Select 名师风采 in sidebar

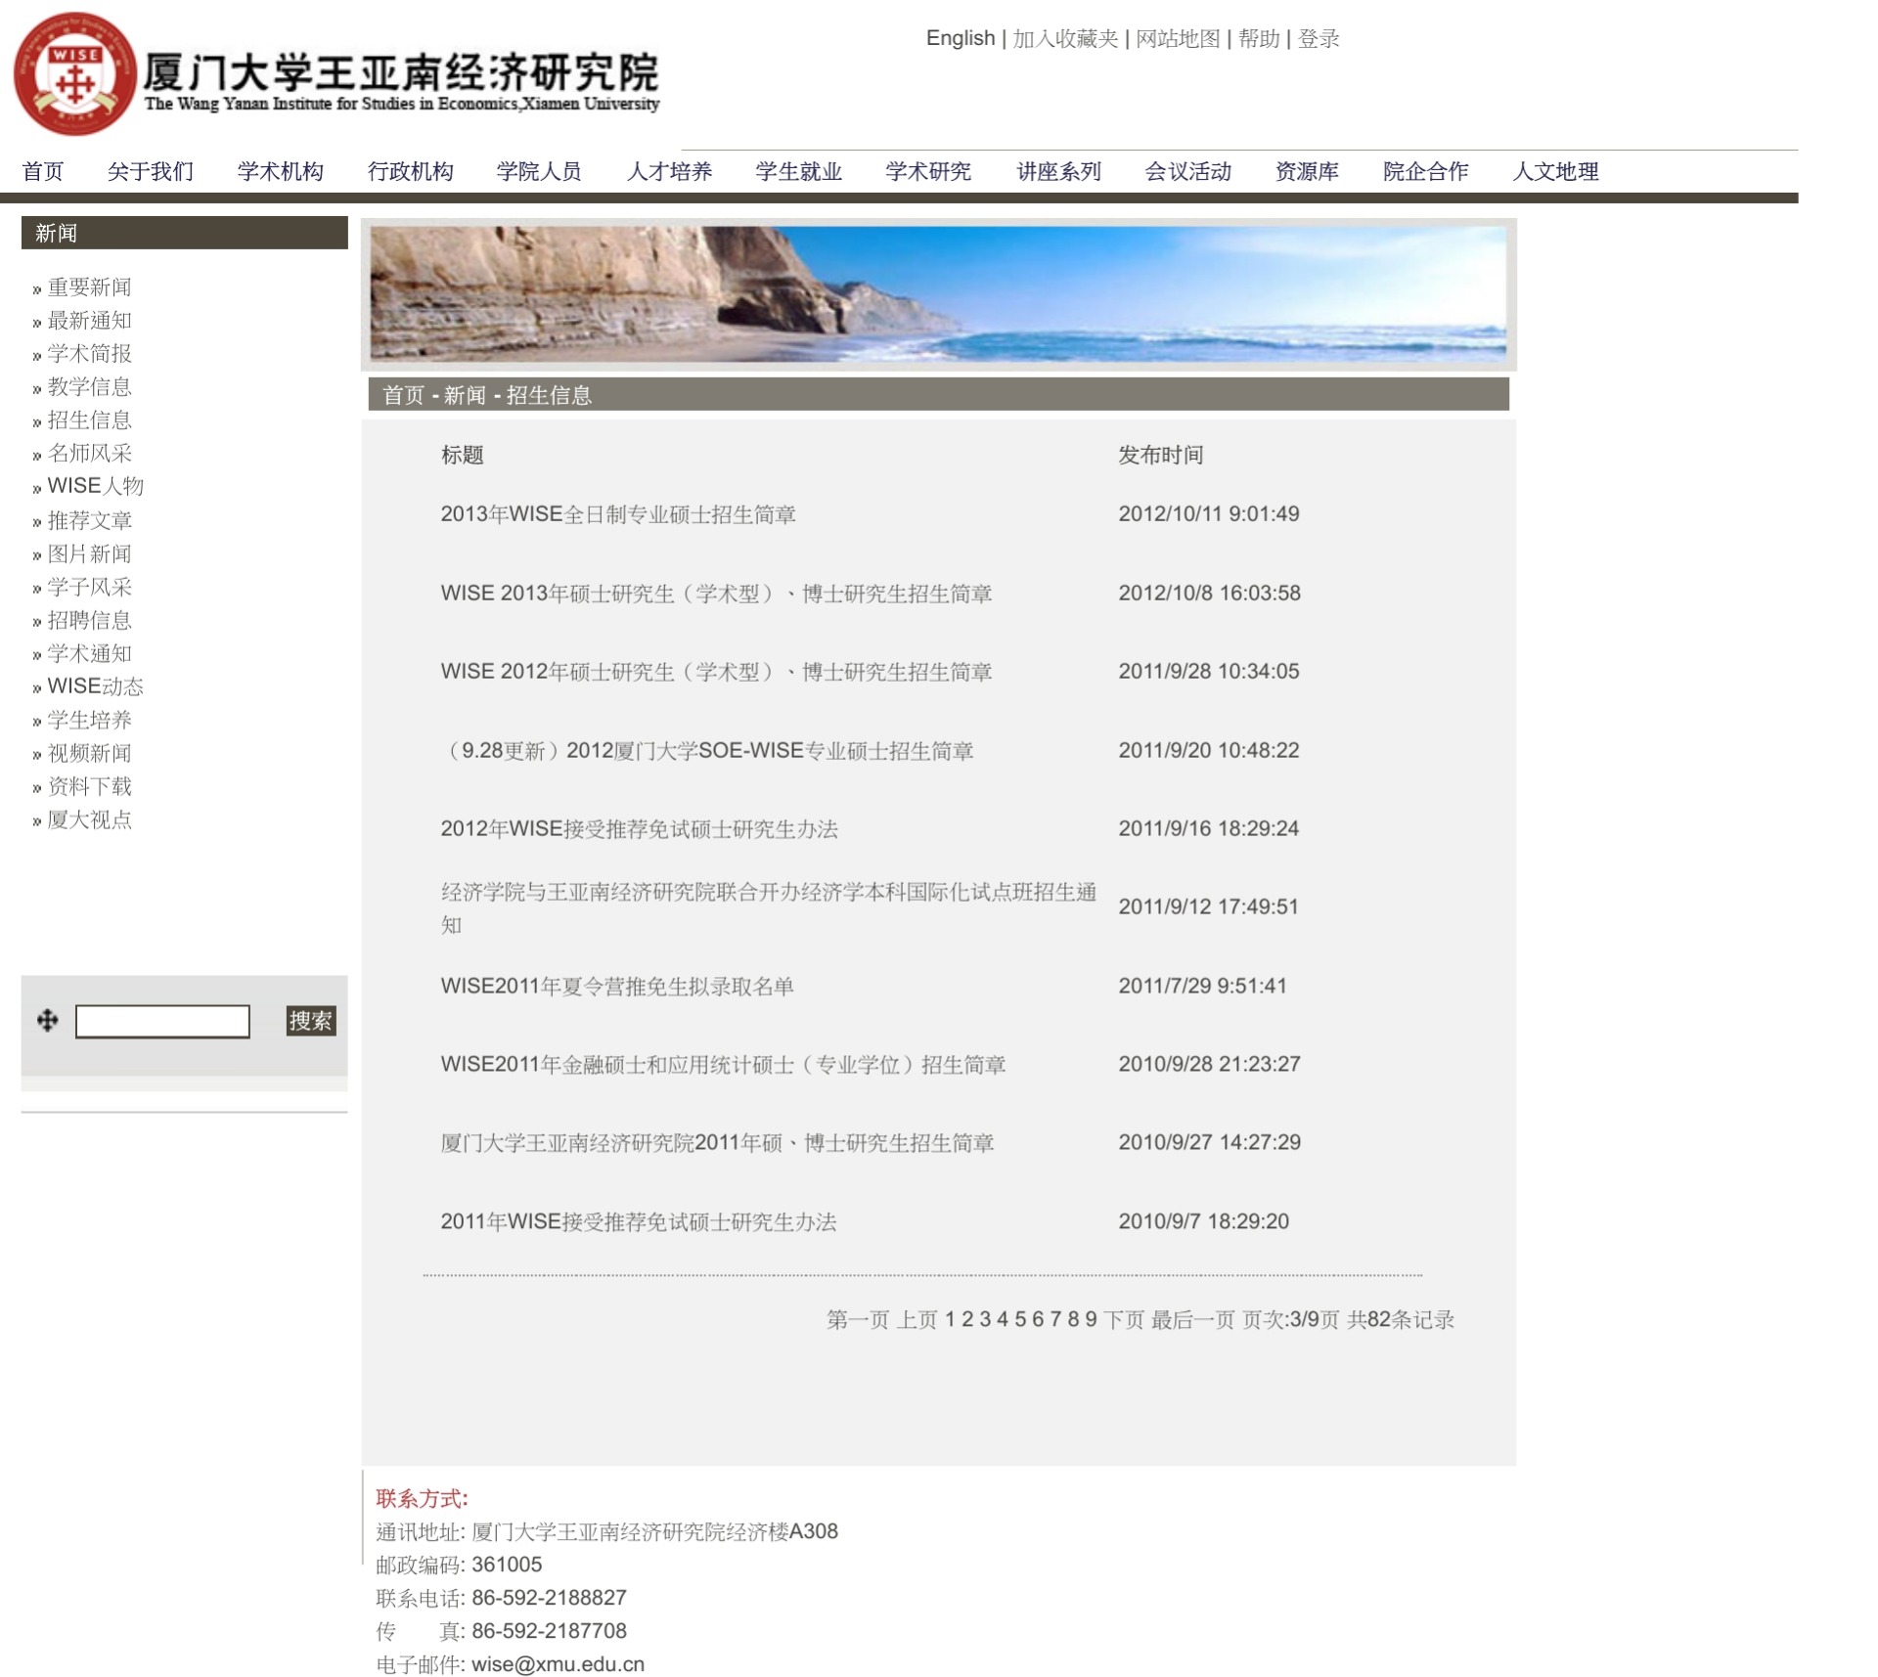coord(89,453)
